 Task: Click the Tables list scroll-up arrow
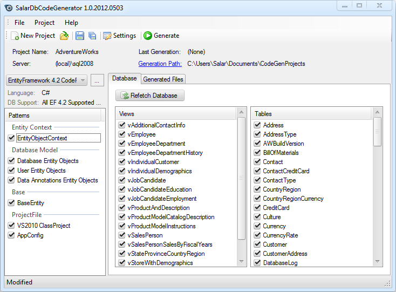tap(378, 114)
